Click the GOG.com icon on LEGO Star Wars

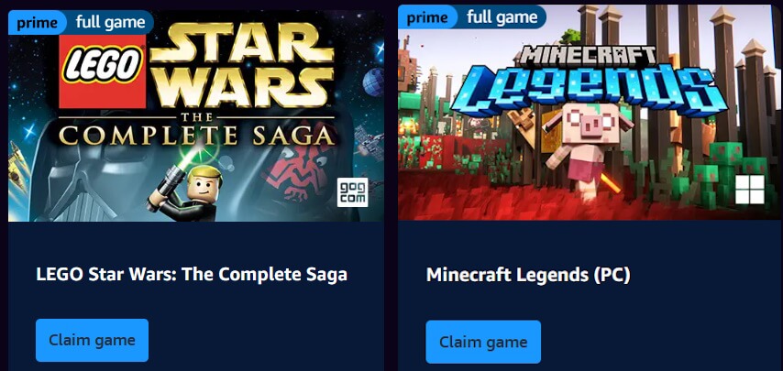click(353, 192)
